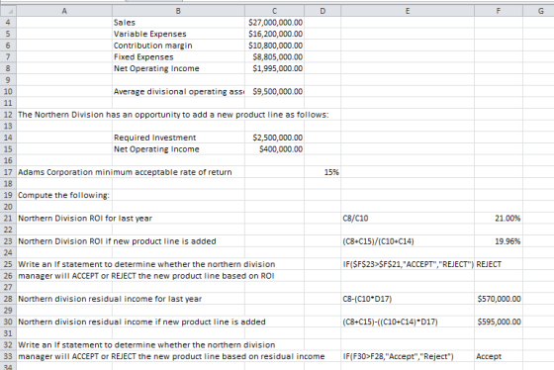
Task: Select row 30 header
Action: coord(8,322)
